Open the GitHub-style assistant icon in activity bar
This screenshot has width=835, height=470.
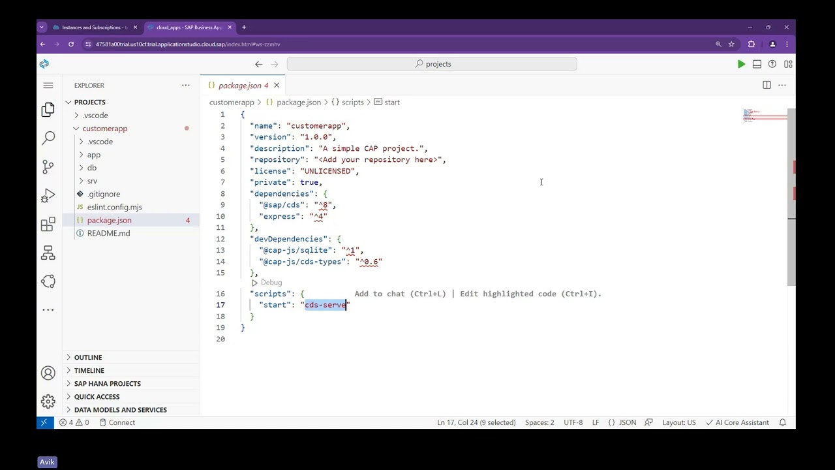pos(48,281)
